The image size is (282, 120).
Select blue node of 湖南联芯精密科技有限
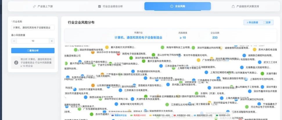[x=244, y=55]
